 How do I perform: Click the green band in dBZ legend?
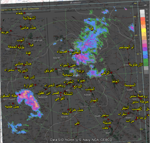(x=146, y=62)
